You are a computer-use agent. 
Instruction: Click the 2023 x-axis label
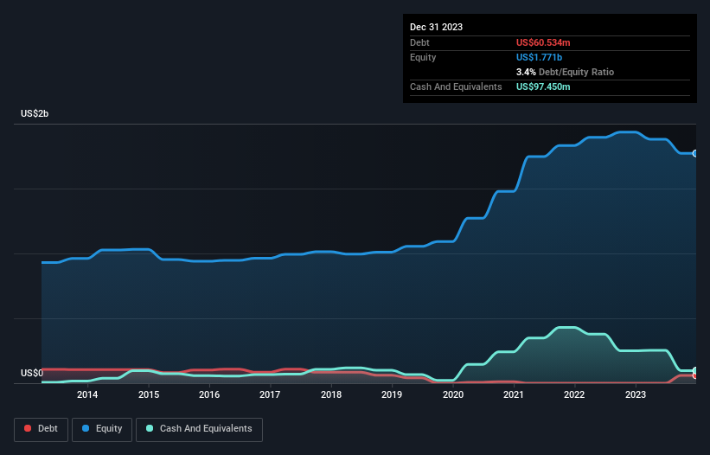tap(636, 394)
